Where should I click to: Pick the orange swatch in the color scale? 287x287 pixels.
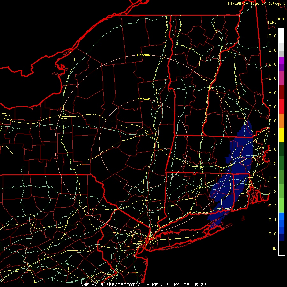point(282,121)
